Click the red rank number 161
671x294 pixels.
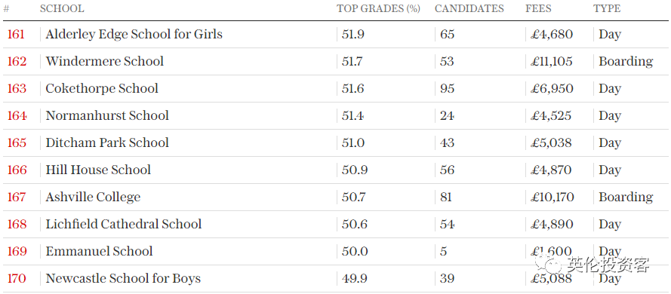pyautogui.click(x=16, y=34)
